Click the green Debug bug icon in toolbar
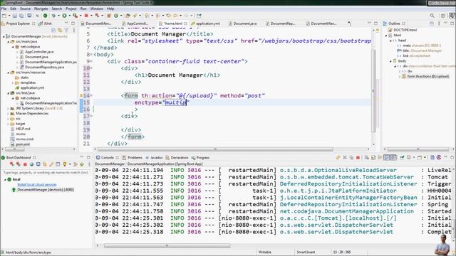The image size is (456, 256). coord(53,16)
